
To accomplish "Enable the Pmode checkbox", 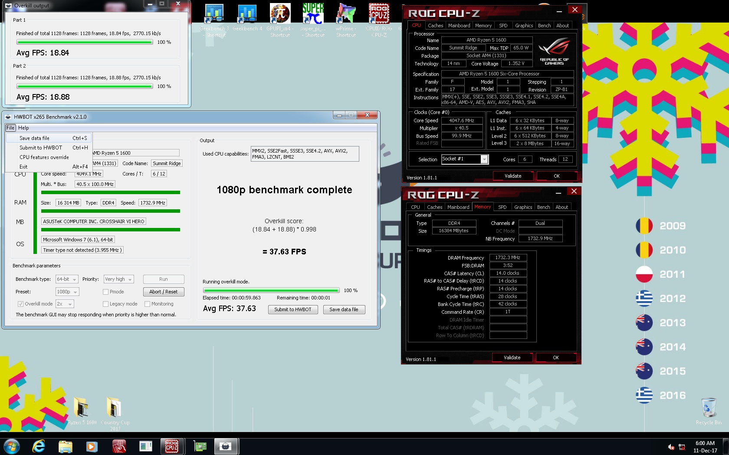I will pos(105,292).
